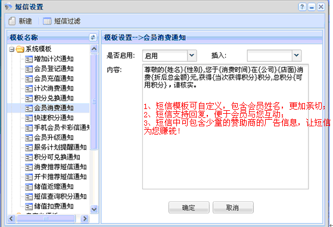Click inside the 内容 message text area

pyautogui.click(x=225, y=126)
